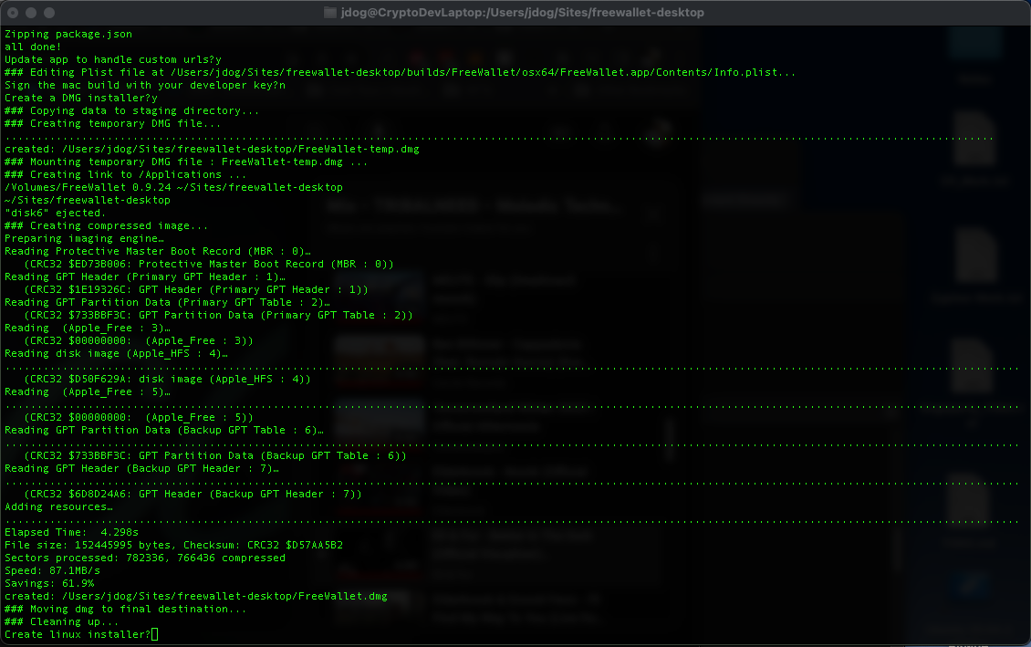Click '### Creating temporary DMG file...' line

pos(113,123)
